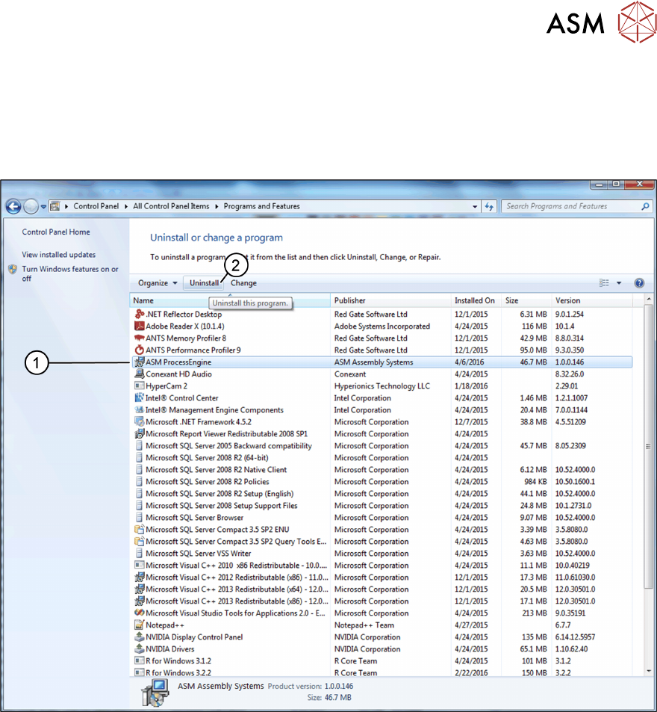Screen dimensions: 657x712
Task: Click the All Control Panel Items breadcrumb
Action: tap(171, 206)
